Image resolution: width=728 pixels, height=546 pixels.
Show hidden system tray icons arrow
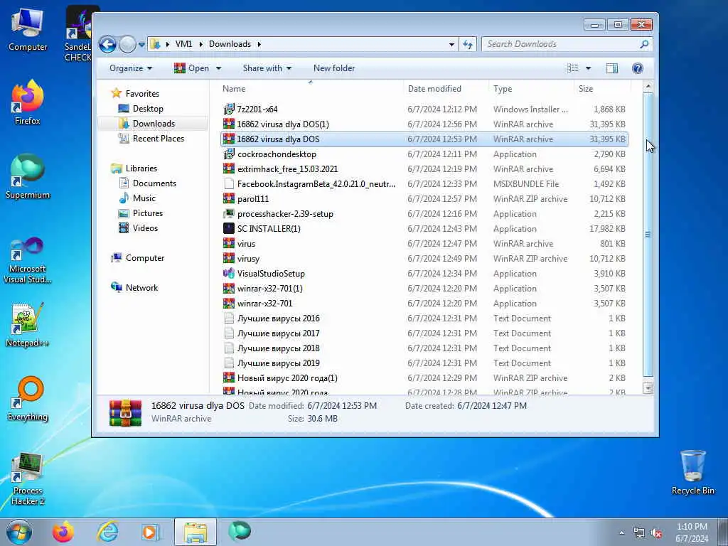[x=621, y=533]
